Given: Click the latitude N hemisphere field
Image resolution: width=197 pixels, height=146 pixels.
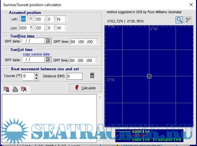Looking at the screenshot, I should pos(61,19).
